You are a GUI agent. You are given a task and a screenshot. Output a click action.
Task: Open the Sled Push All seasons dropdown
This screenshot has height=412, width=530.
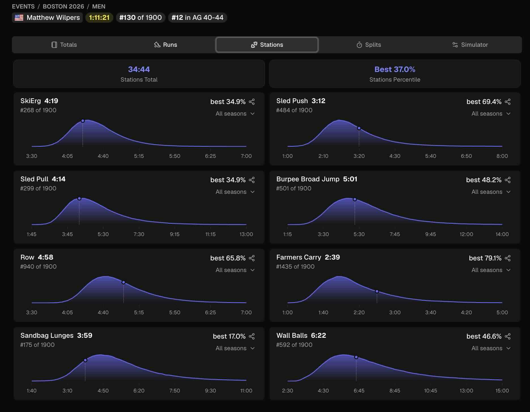coord(491,114)
